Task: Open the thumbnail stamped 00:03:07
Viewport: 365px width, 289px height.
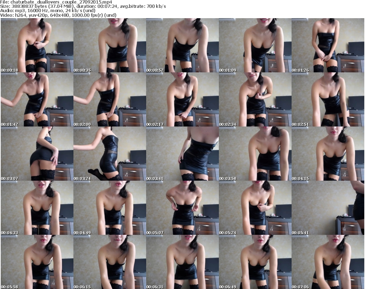Action: click(x=37, y=154)
